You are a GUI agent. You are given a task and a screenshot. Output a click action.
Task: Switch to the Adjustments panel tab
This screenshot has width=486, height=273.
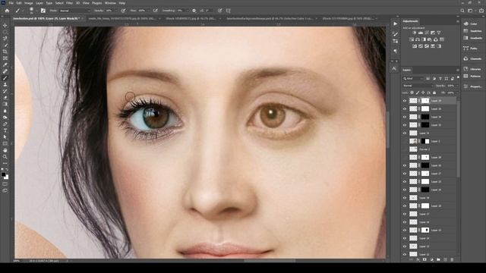pos(410,21)
